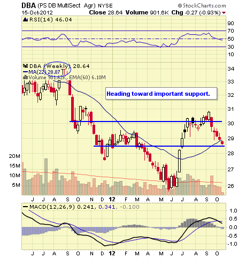Click the 27 label on price axis
Viewport: 246px width, 258px height.
pyautogui.click(x=230, y=169)
